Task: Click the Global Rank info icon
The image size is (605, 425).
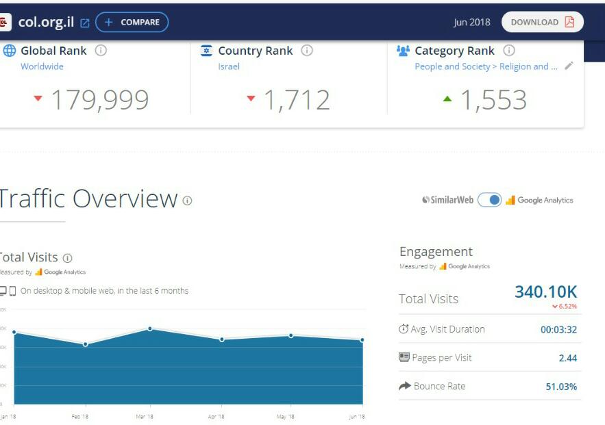Action: click(x=101, y=51)
